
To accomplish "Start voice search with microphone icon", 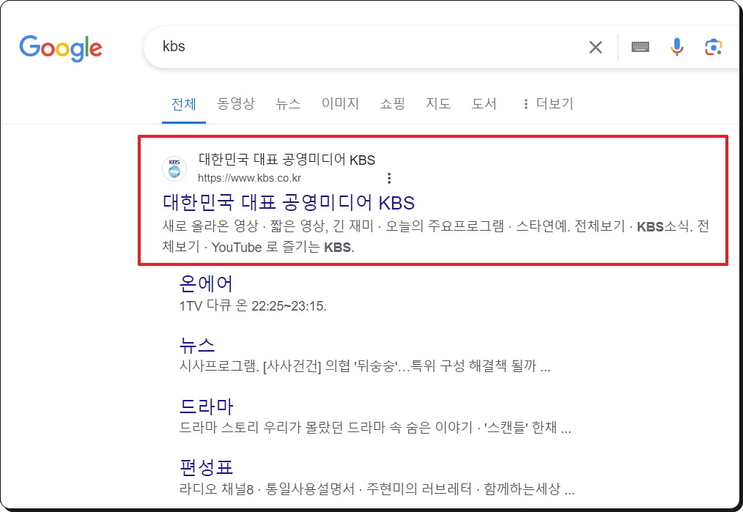I will coord(676,47).
